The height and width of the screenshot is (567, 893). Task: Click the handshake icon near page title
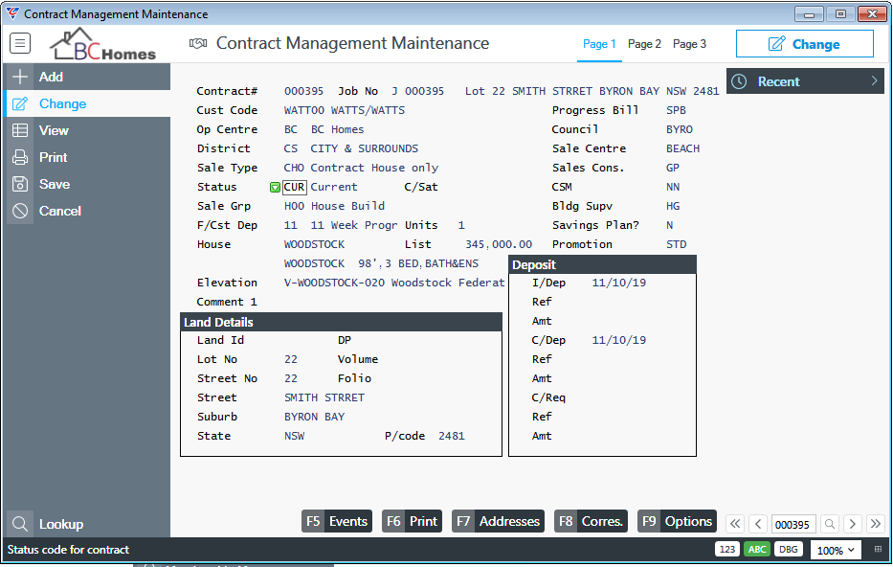(197, 43)
